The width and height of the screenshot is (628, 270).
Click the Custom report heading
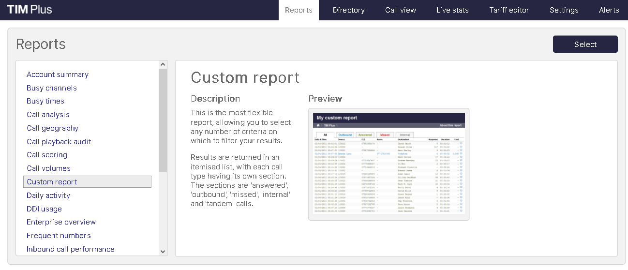245,78
